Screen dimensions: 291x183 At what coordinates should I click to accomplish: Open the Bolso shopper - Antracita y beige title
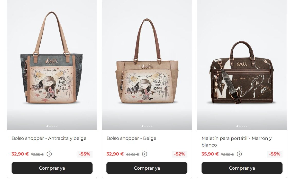49,139
